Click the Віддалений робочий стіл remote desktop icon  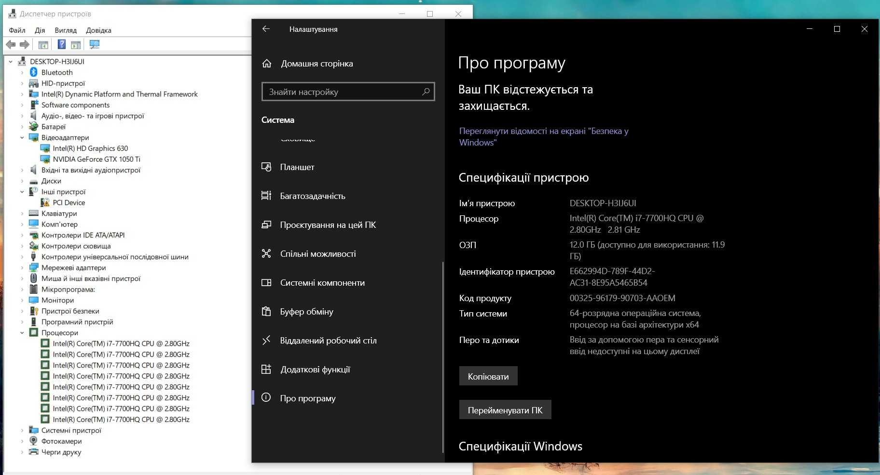tap(266, 340)
